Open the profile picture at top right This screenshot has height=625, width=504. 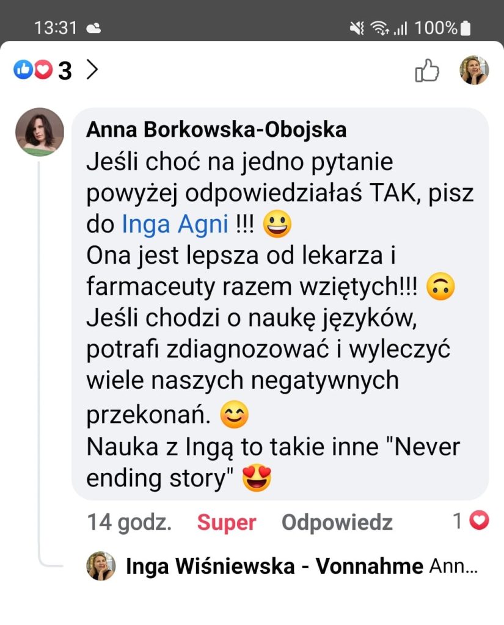coord(473,70)
